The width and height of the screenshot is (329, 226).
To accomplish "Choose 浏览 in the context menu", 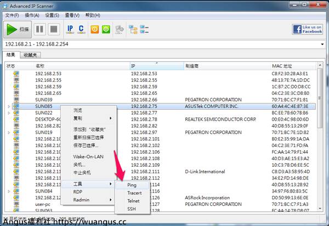I will pyautogui.click(x=88, y=110).
